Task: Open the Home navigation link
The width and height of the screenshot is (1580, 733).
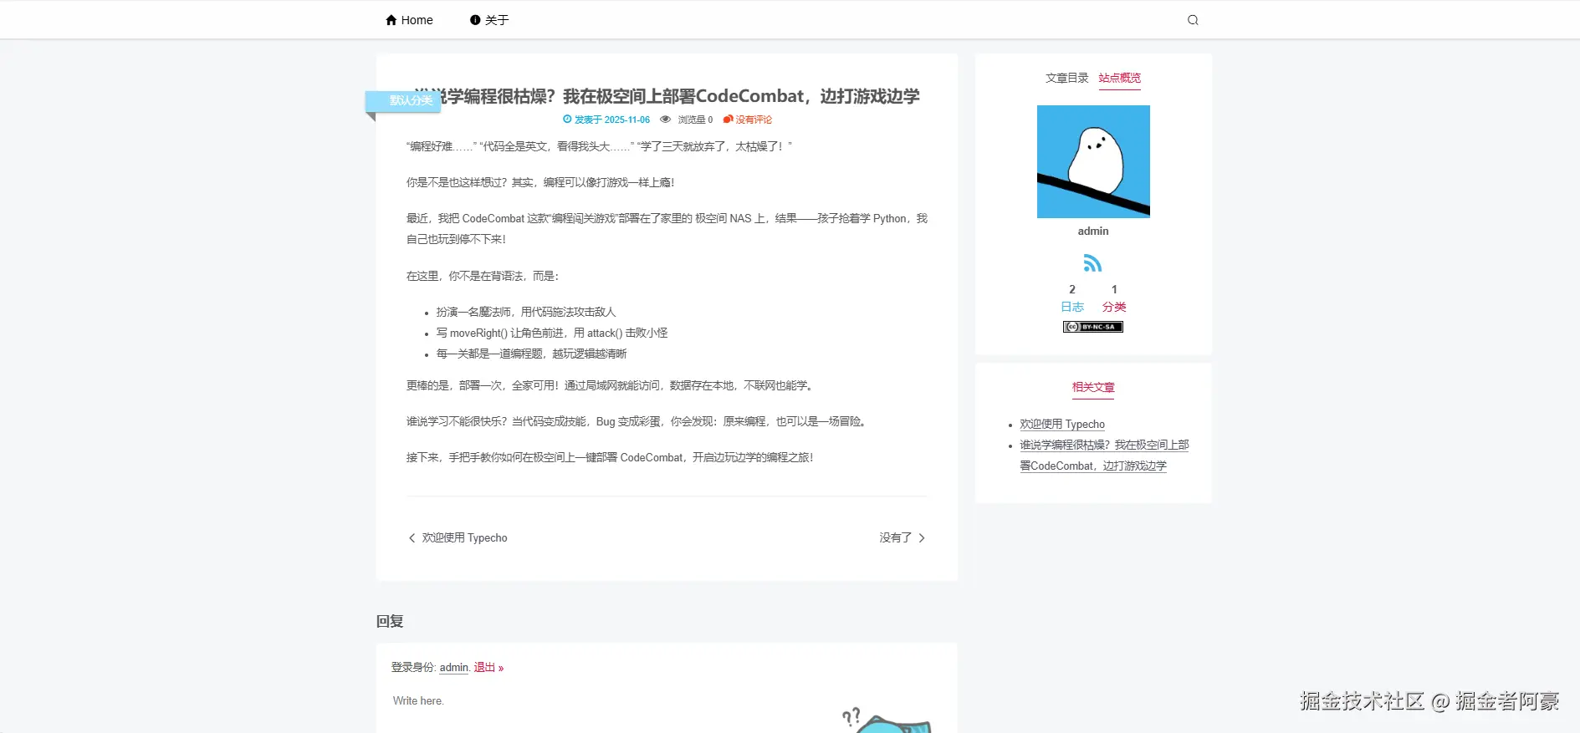Action: tap(409, 20)
